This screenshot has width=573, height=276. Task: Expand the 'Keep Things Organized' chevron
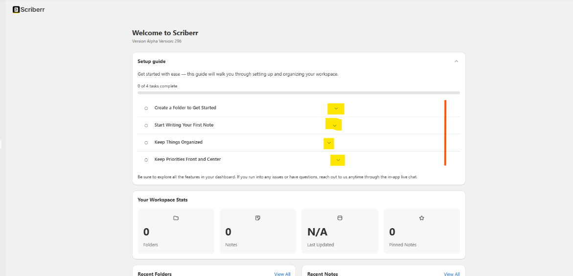(x=329, y=143)
